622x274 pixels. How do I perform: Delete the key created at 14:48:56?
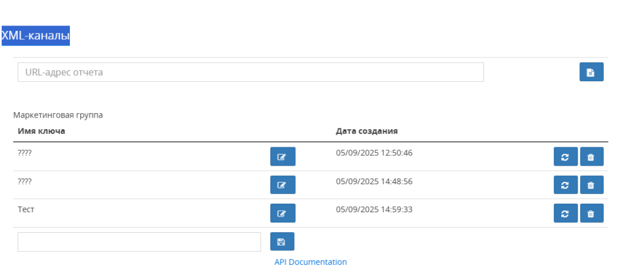592,184
